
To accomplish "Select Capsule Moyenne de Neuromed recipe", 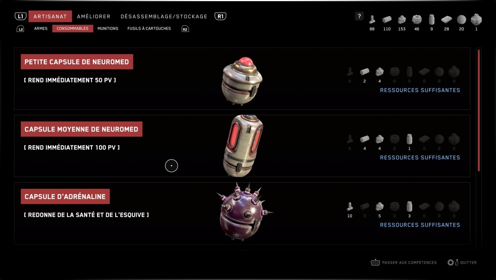I will click(x=242, y=146).
